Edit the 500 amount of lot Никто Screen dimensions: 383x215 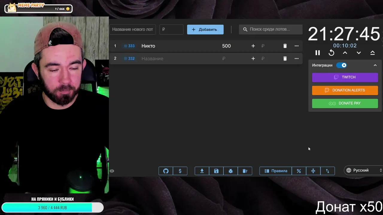coord(227,46)
